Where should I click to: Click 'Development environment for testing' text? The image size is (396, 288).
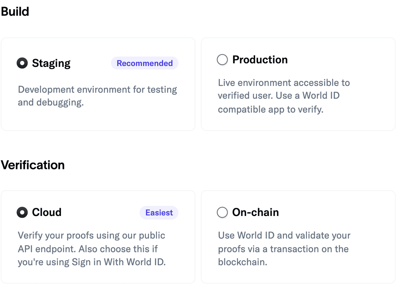coord(97,90)
